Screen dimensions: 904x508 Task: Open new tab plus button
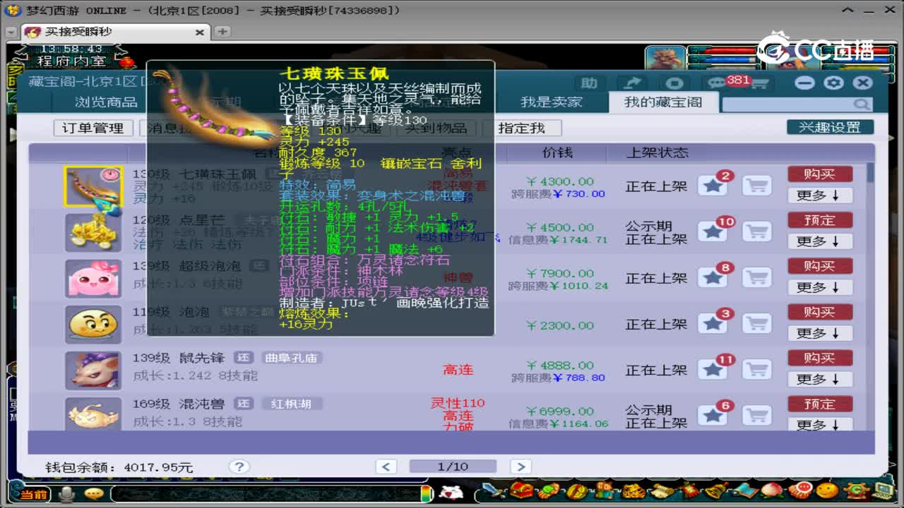pyautogui.click(x=222, y=32)
